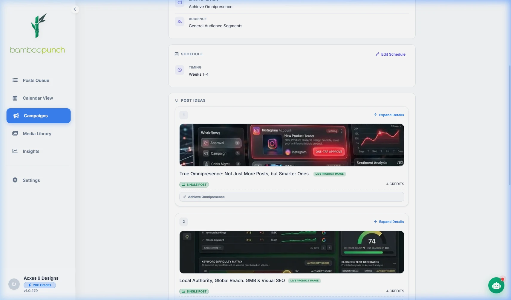Screen dimensions: 511x300
Task: Click the Settings gear icon
Action: [15, 180]
